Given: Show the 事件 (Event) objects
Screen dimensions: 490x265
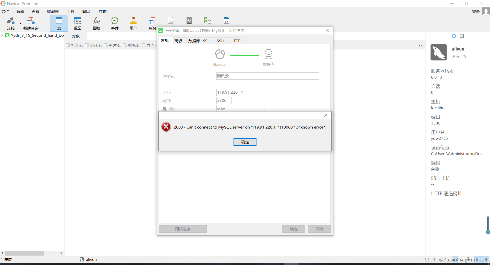Looking at the screenshot, I should (x=115, y=23).
